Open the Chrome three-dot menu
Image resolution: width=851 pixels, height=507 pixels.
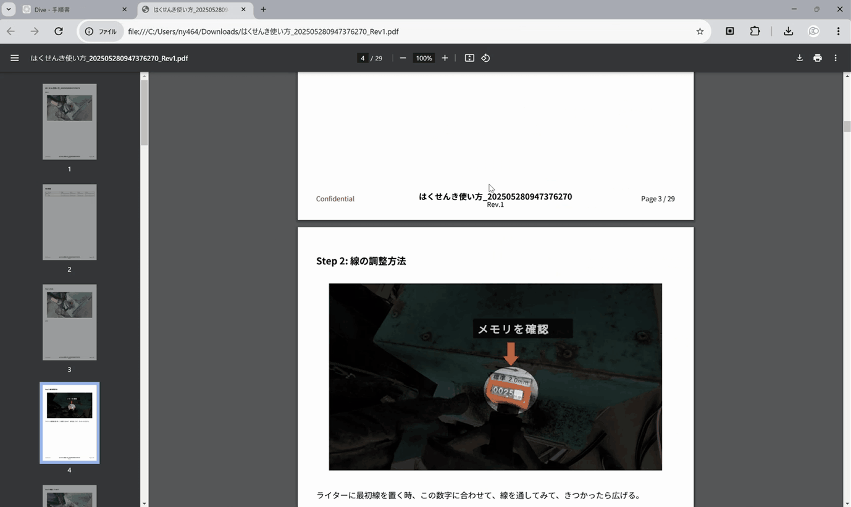[838, 31]
